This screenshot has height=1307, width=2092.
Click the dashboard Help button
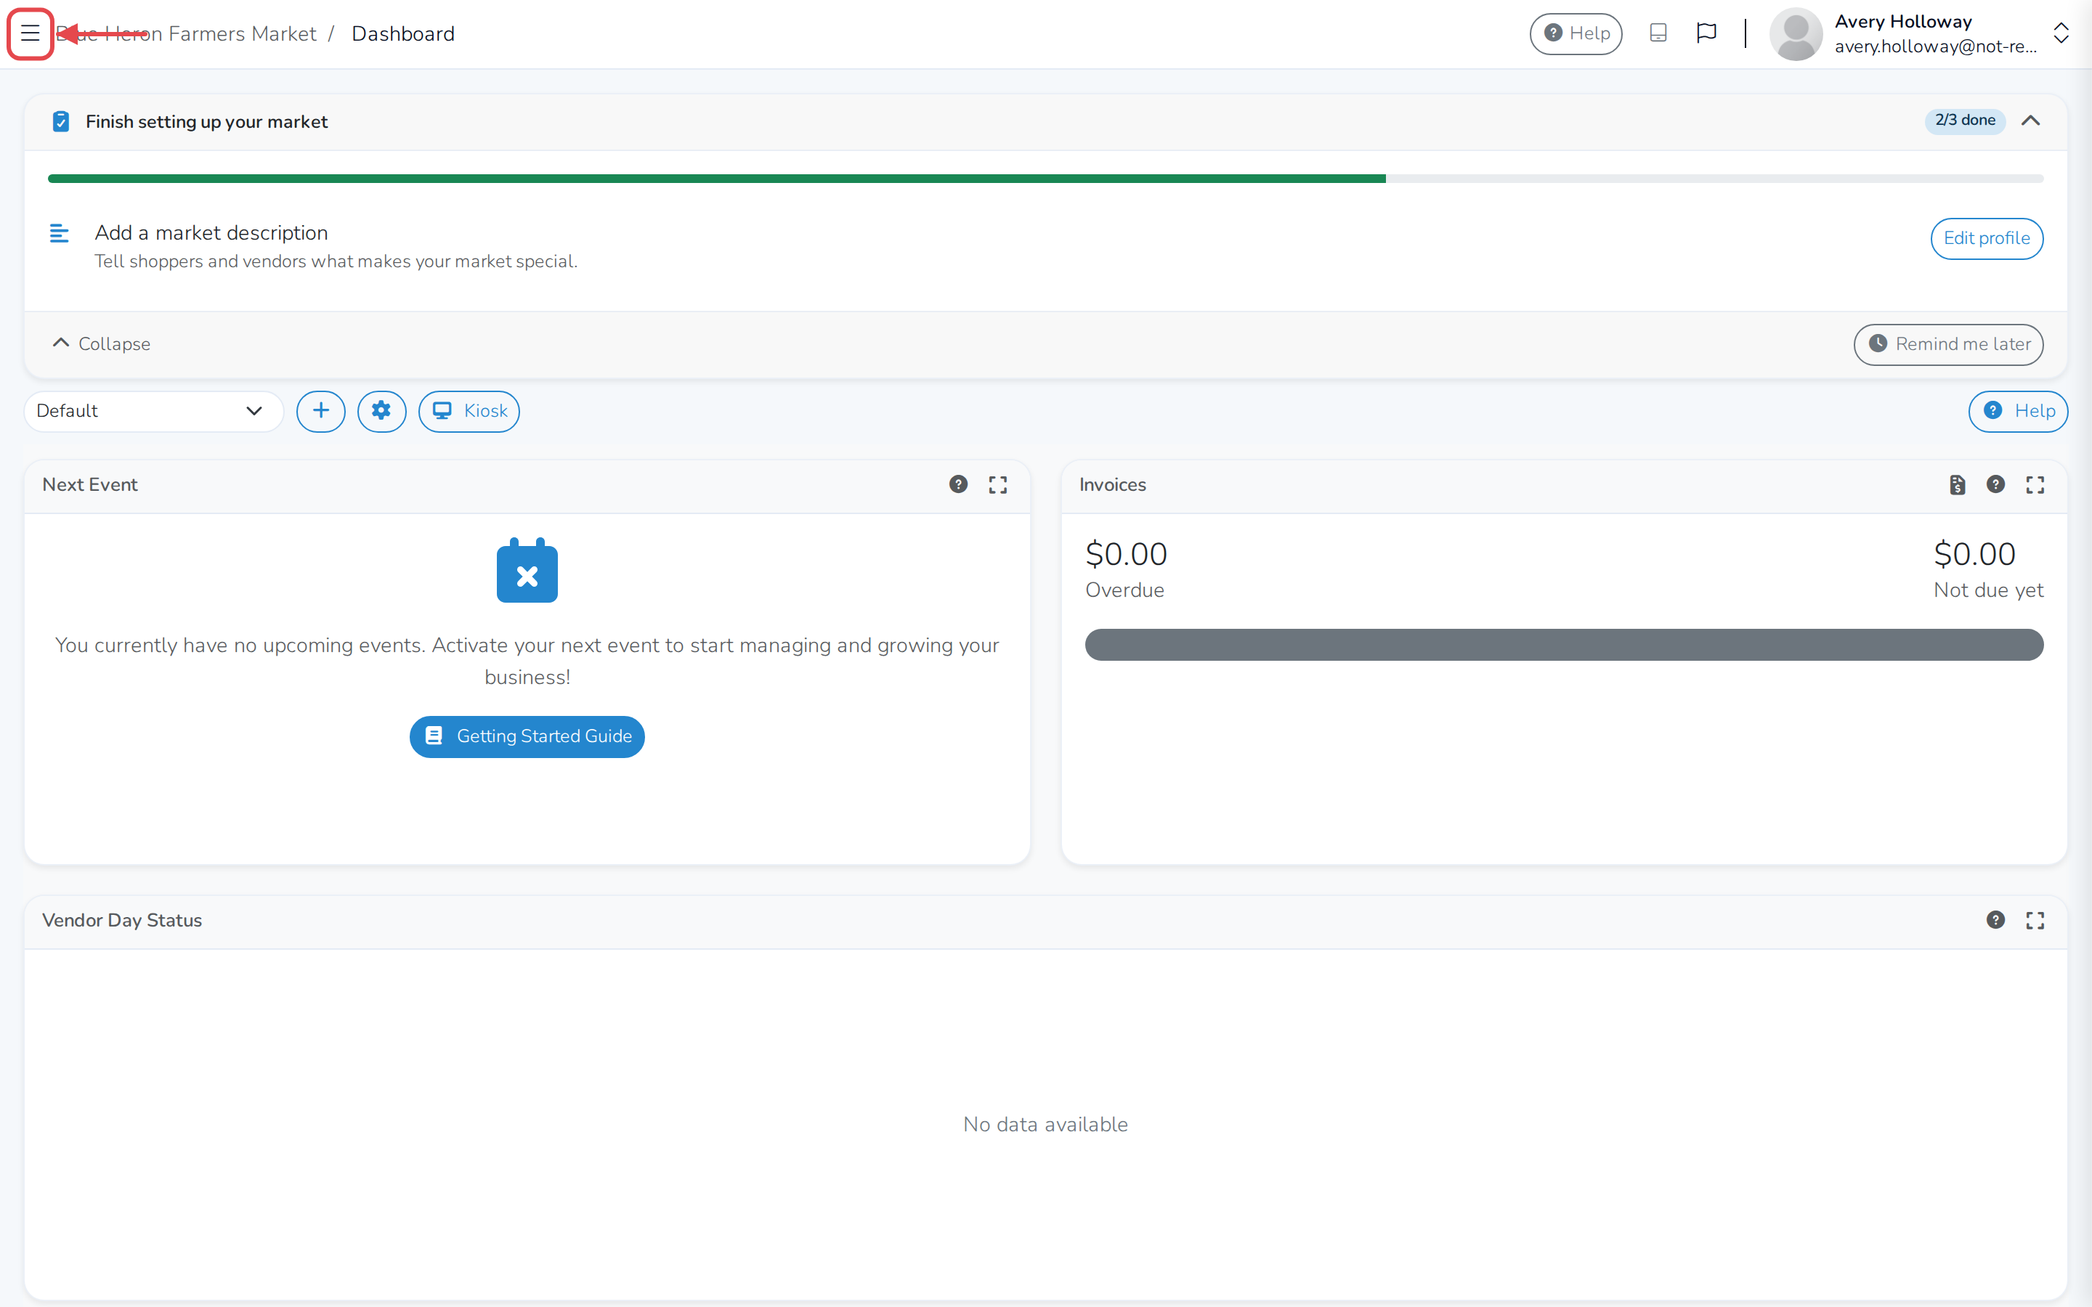coord(2018,412)
